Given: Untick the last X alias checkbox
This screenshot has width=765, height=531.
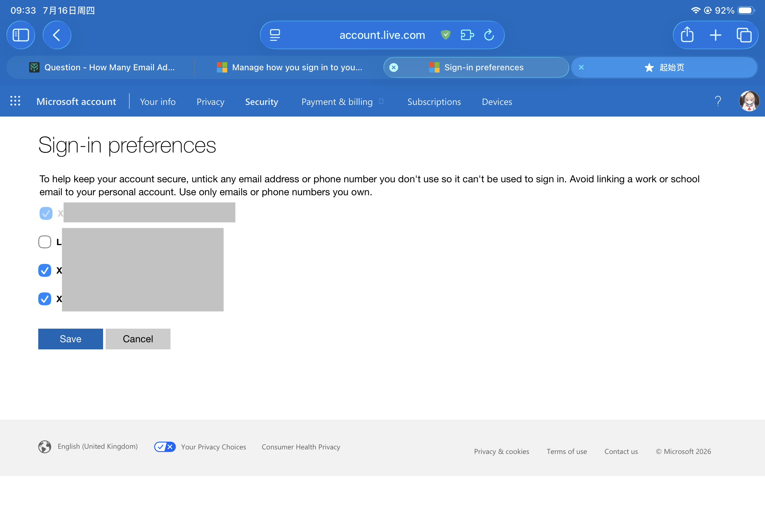Looking at the screenshot, I should [x=45, y=299].
